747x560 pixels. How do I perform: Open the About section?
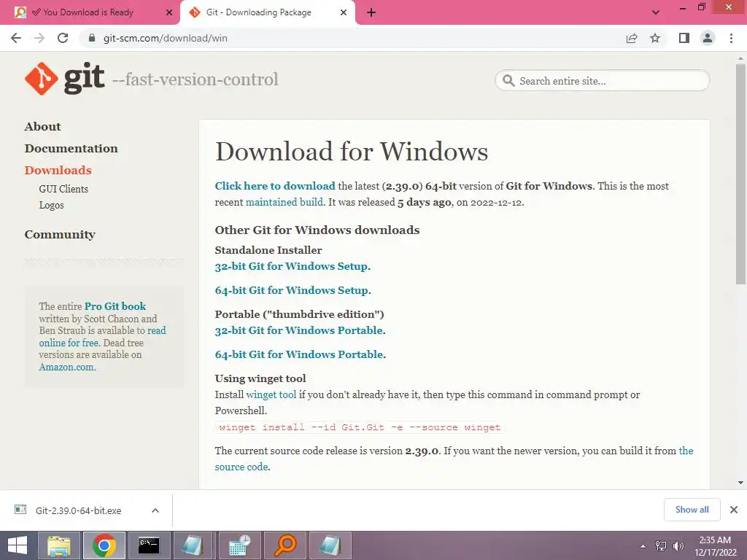coord(43,127)
